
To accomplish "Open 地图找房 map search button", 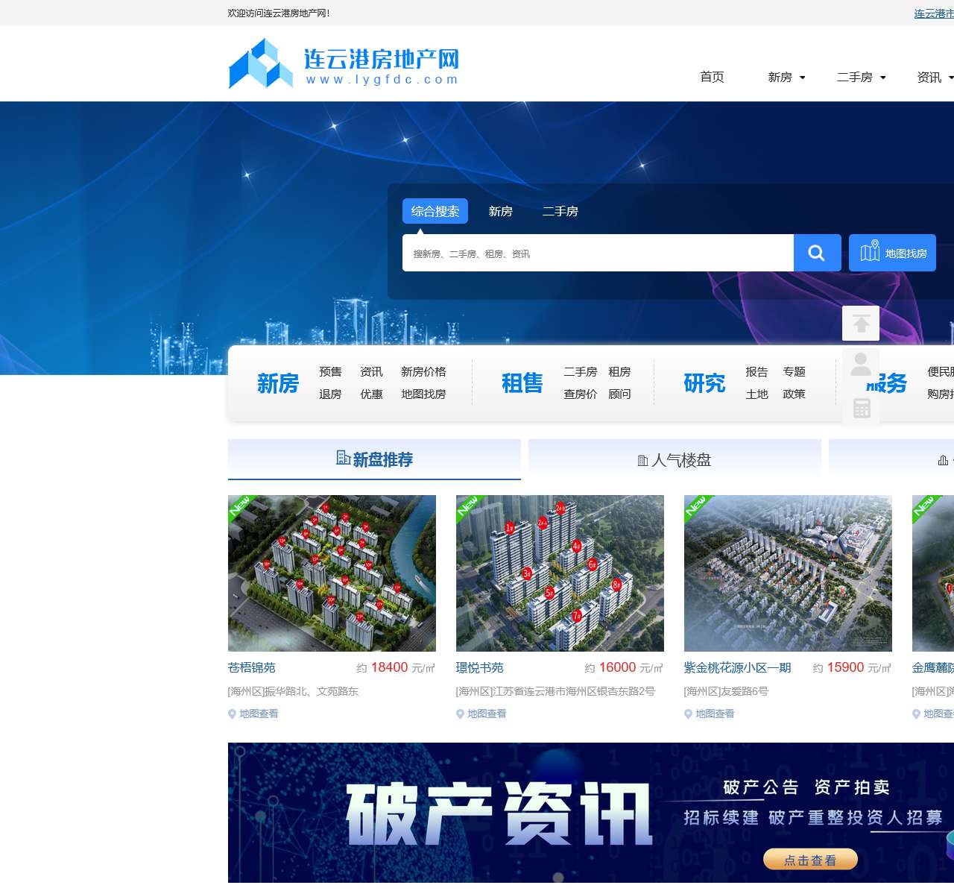I will 892,253.
